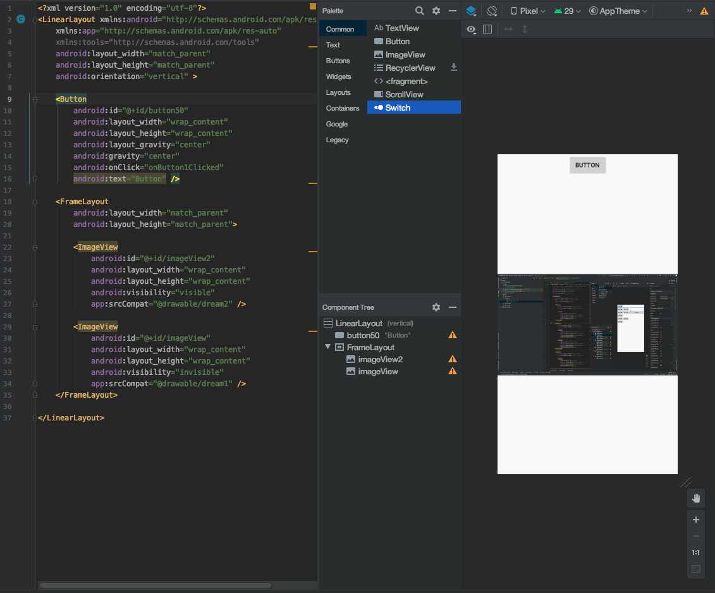Click the editor inspection status square
This screenshot has height=593, width=715.
pyautogui.click(x=313, y=6)
